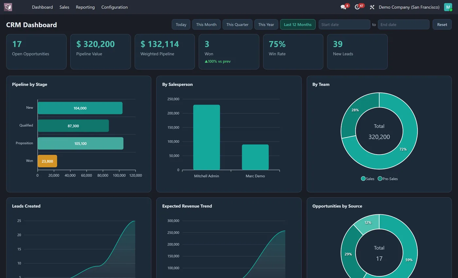Click the 100% vs prev indicator
This screenshot has width=458, height=278.
pos(218,61)
